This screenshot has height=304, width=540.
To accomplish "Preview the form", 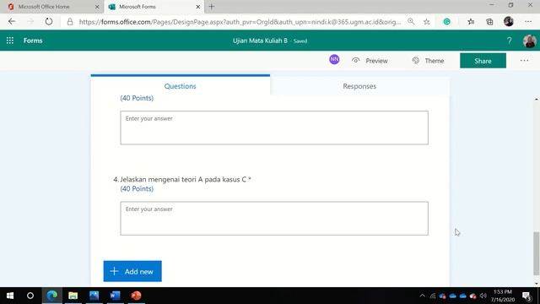I will [370, 61].
